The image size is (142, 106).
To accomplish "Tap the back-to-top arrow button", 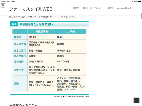I will click(136, 100).
